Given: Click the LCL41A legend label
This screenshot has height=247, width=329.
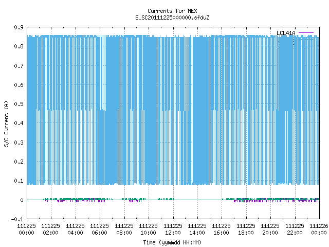Looking at the screenshot, I should [286, 33].
